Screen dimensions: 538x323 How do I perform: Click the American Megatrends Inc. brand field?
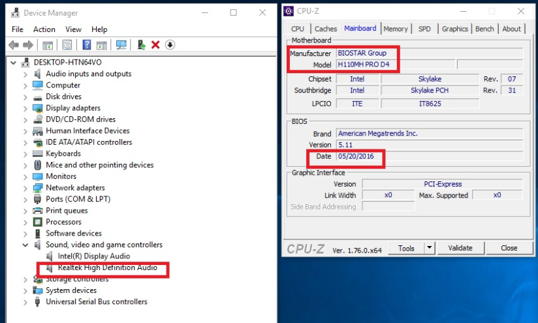tap(430, 133)
